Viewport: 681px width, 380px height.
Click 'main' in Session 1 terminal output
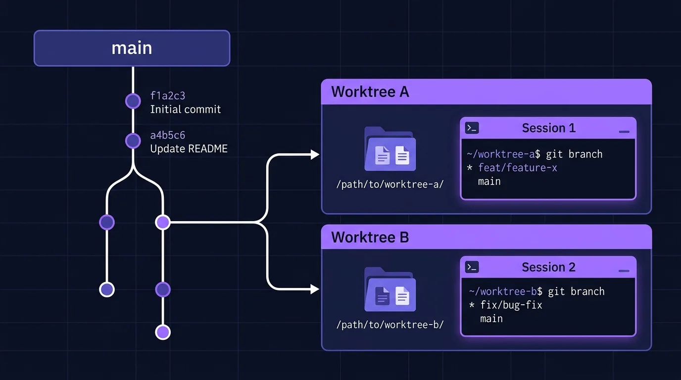point(489,182)
